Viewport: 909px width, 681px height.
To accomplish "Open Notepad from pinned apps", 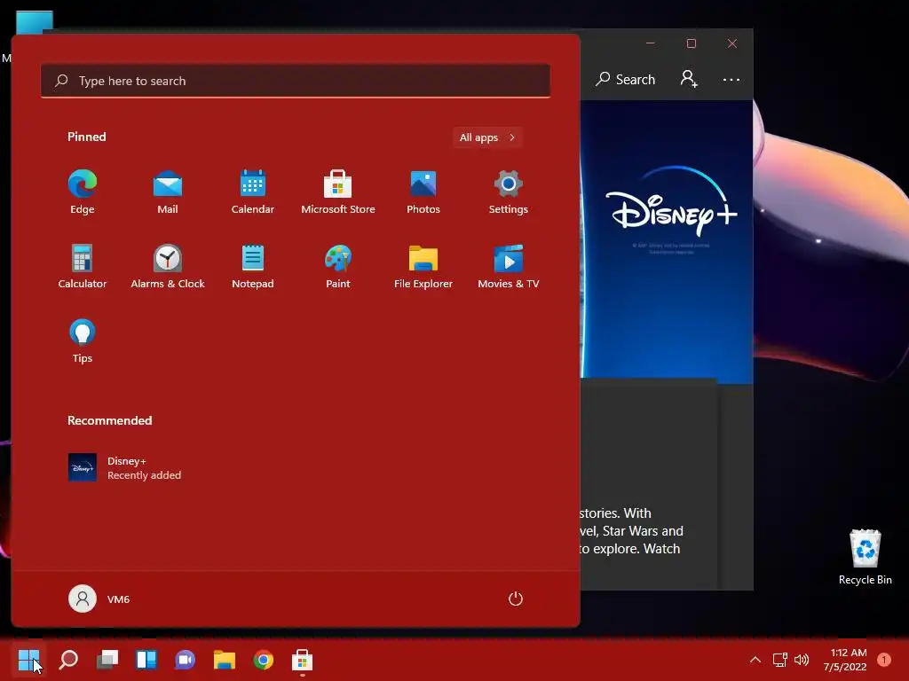I will pos(253,266).
